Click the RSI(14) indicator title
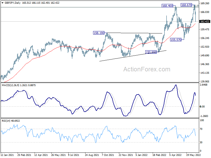 (x=6, y=121)
